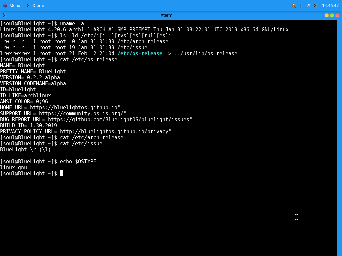Click the NAME="BlueLight" line
Viewport: 342px width, 256px height.
[x=24, y=66]
